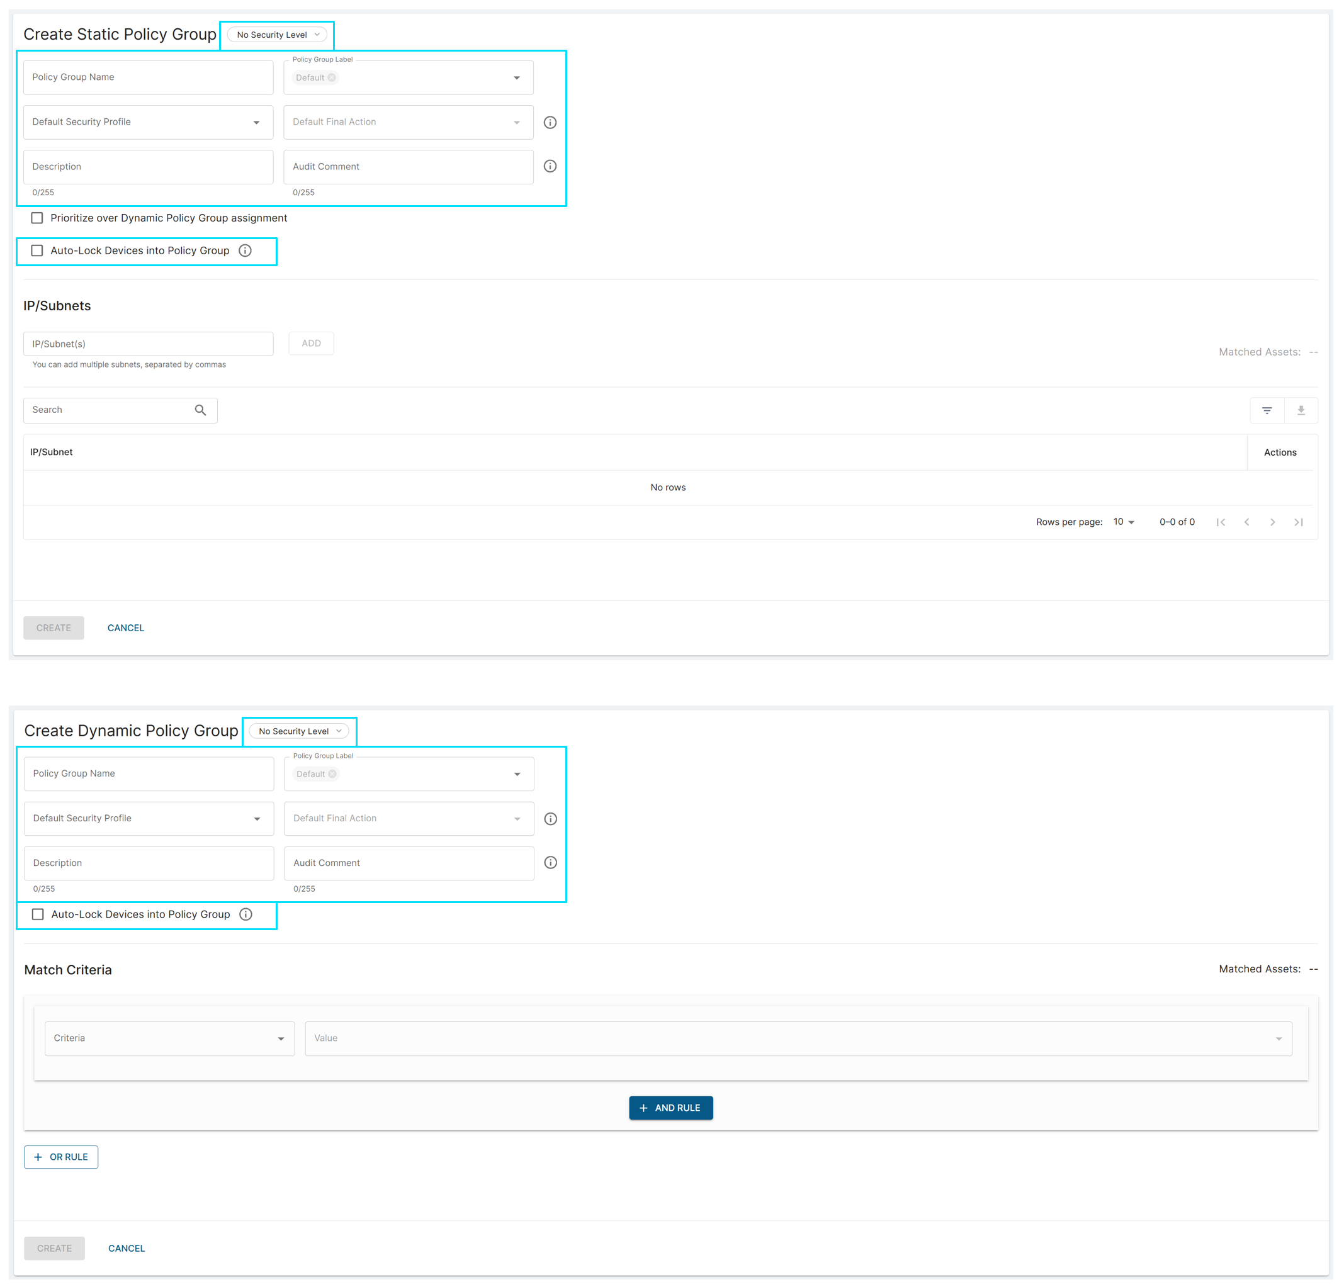
Task: Go to the last page of the IP/Subnet table
Action: [1298, 522]
